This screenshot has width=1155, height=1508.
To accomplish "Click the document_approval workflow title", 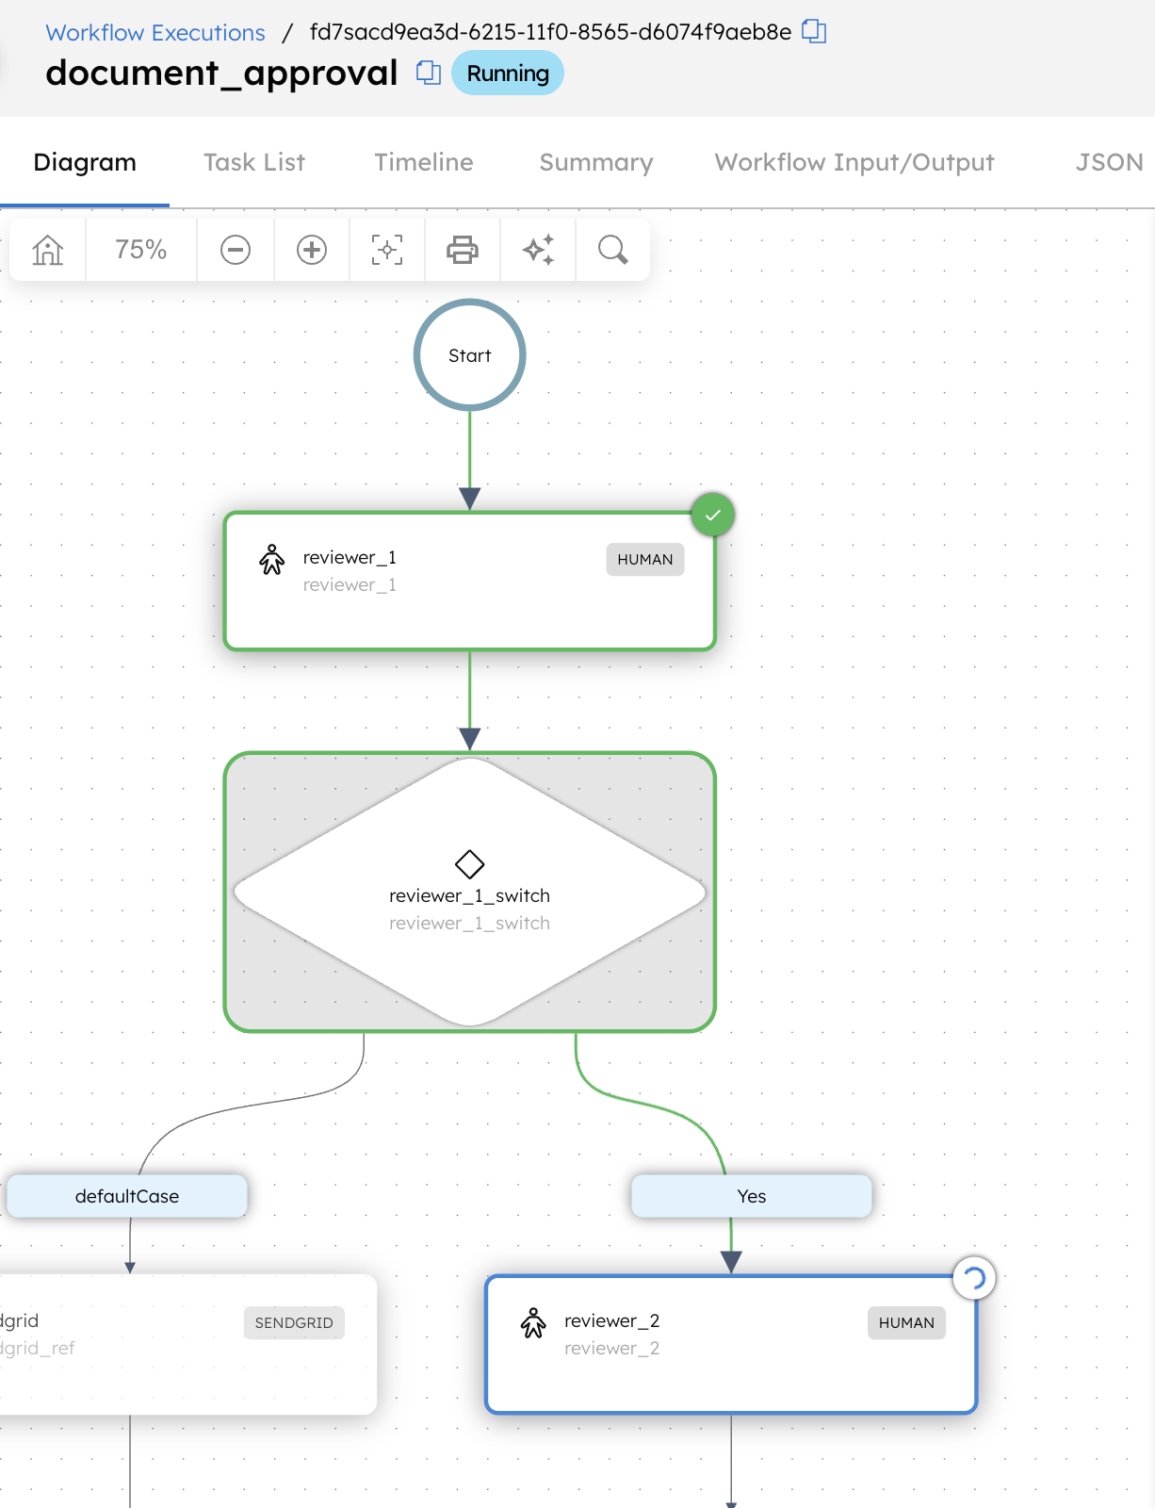I will click(221, 73).
